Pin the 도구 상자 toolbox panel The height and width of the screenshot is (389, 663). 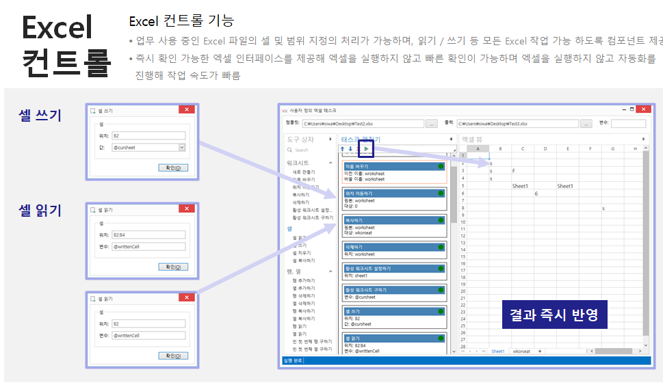pos(330,139)
